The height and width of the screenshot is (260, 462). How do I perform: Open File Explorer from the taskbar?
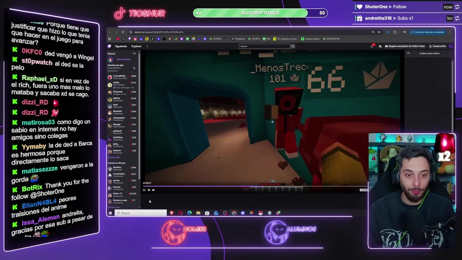198,213
